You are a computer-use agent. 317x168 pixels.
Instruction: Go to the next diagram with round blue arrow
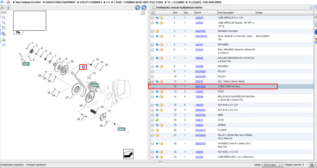[x=144, y=8]
